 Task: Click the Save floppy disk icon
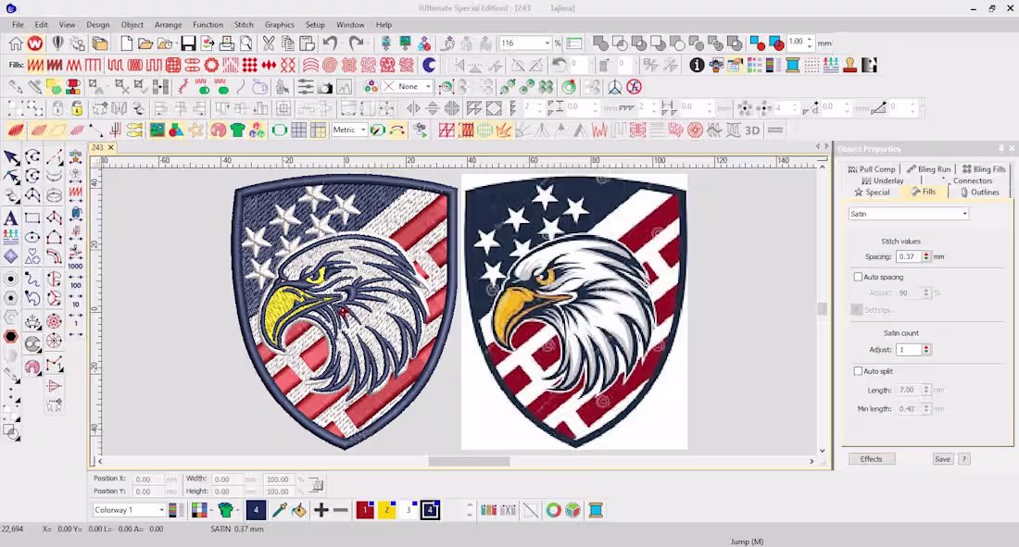(188, 44)
